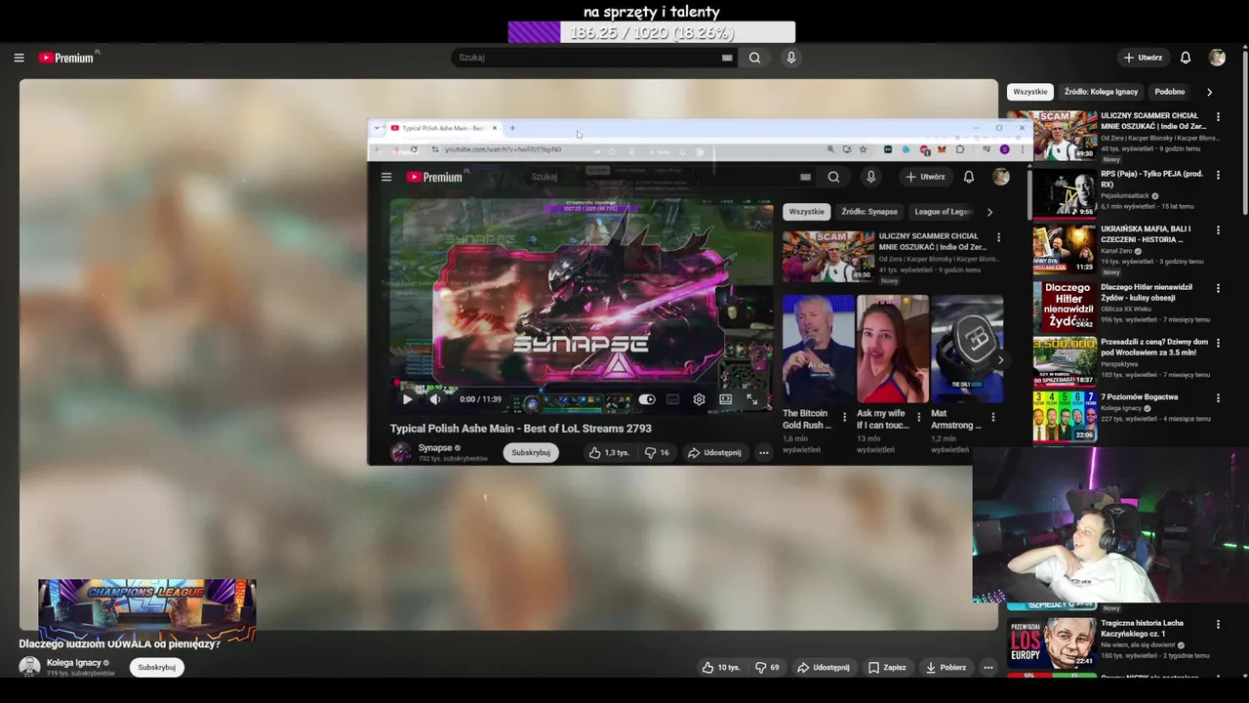Click the outer Utwórz create button
Viewport: 1249px width, 703px height.
click(x=1143, y=58)
